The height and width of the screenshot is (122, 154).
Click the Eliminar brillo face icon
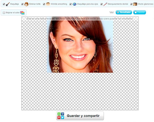coord(26,4)
